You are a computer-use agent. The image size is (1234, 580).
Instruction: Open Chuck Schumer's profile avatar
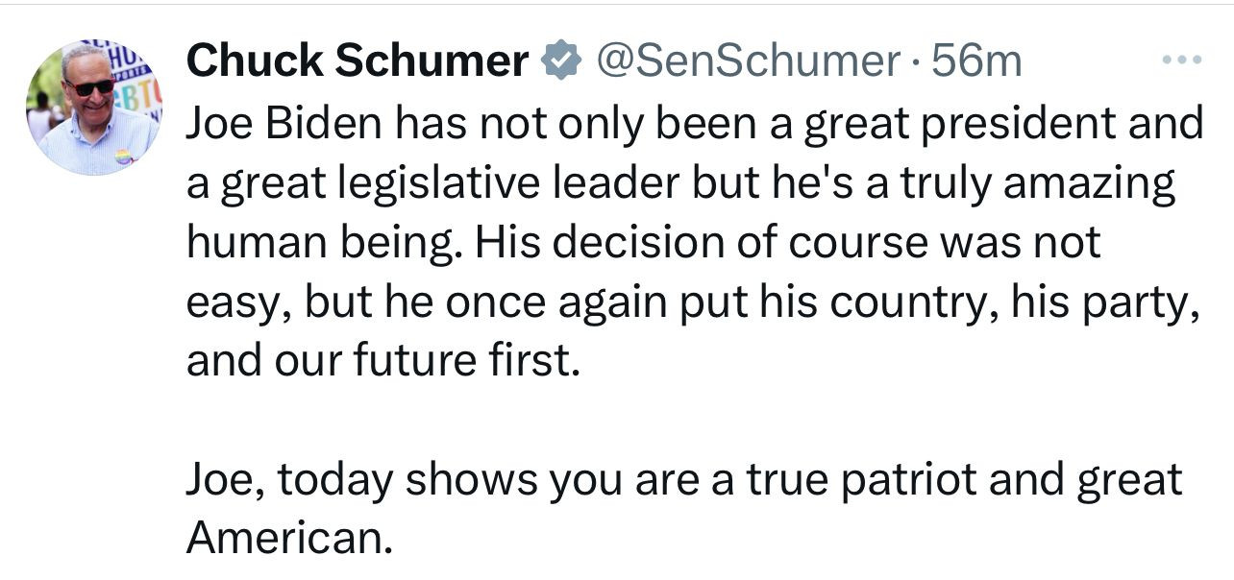(x=94, y=108)
